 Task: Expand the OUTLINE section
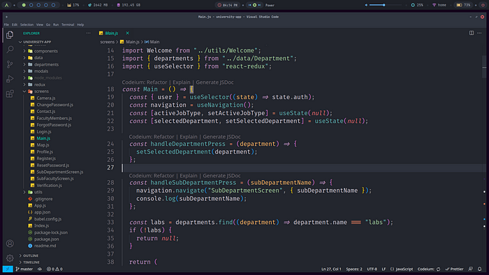click(31, 255)
